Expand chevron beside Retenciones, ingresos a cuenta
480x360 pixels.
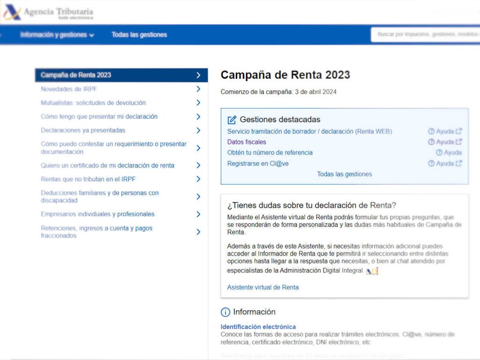pyautogui.click(x=198, y=232)
